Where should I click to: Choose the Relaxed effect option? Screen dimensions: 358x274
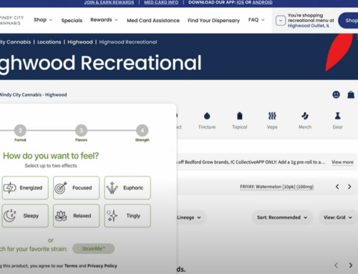click(76, 215)
